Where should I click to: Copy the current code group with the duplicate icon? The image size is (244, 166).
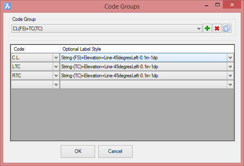coord(227,28)
